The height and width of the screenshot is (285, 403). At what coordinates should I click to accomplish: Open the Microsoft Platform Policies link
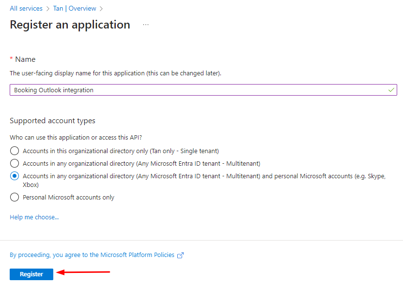coord(92,255)
